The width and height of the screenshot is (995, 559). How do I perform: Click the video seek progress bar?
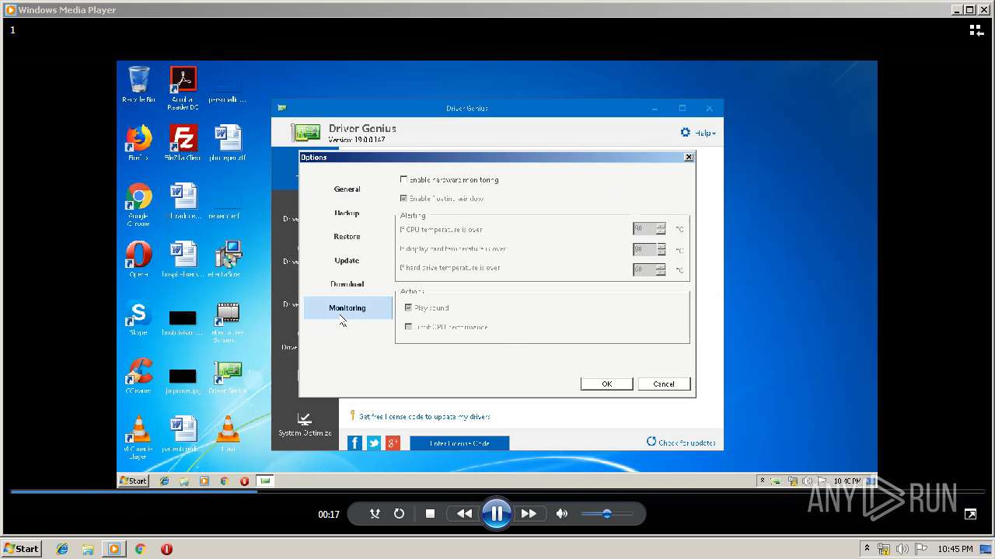coord(497,491)
